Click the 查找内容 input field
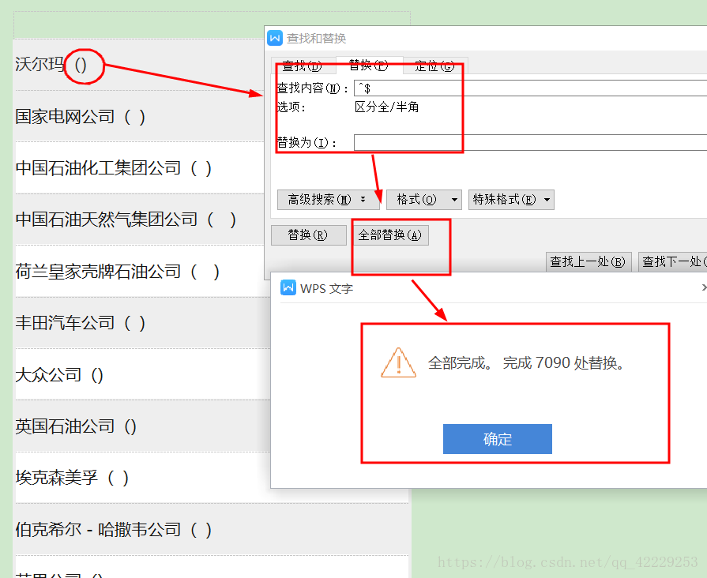This screenshot has width=707, height=578. pyautogui.click(x=530, y=88)
